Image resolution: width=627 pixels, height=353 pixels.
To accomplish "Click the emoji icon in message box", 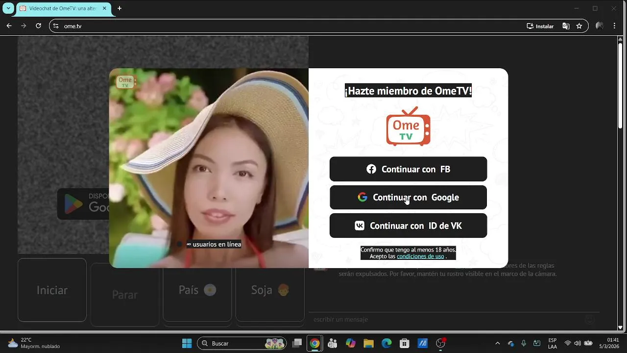I will click(x=590, y=320).
